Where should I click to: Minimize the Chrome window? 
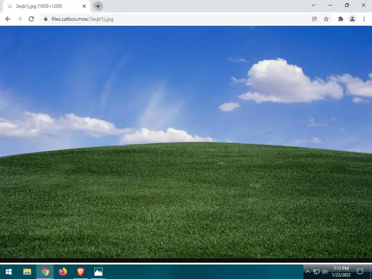tap(330, 5)
